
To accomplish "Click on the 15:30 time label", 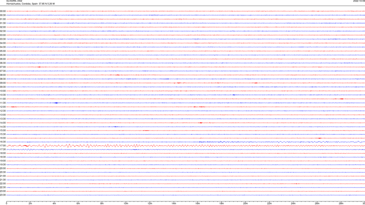I will pos(3,134).
